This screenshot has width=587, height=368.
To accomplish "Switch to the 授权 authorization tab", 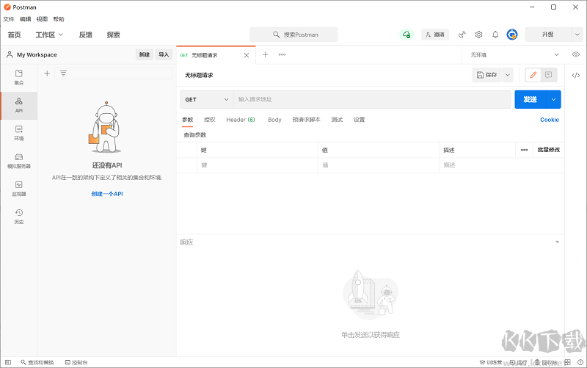I will click(x=210, y=120).
